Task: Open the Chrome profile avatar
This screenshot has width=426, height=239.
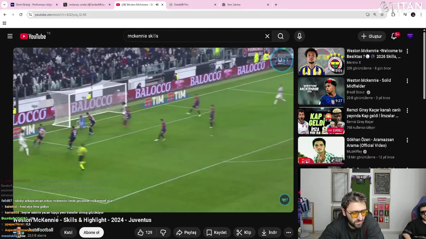Action: (413, 15)
